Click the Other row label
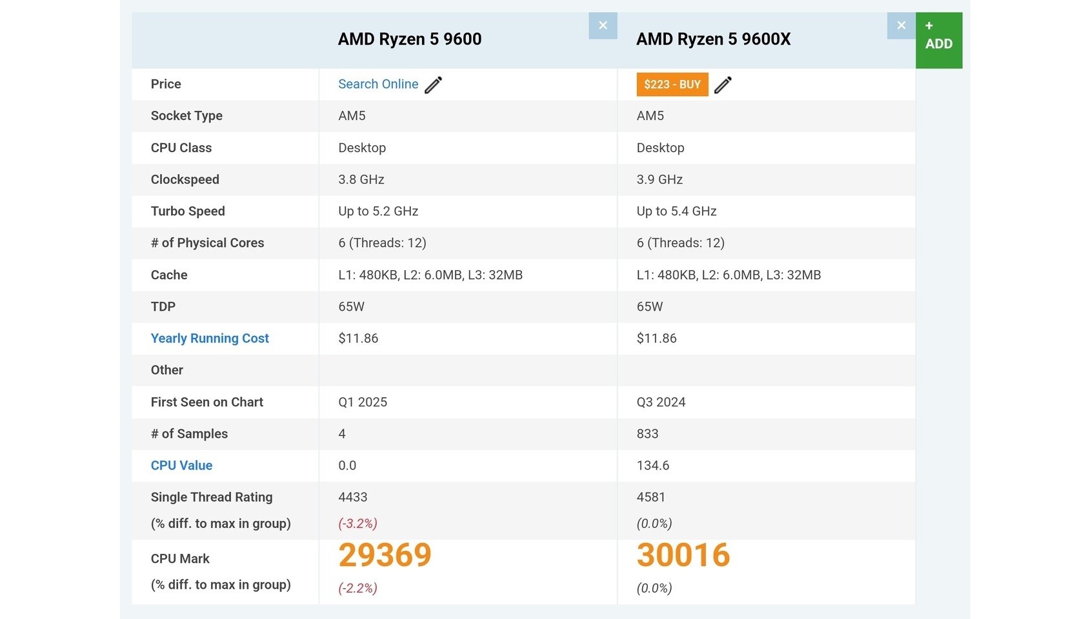This screenshot has height=619, width=1075. click(167, 369)
